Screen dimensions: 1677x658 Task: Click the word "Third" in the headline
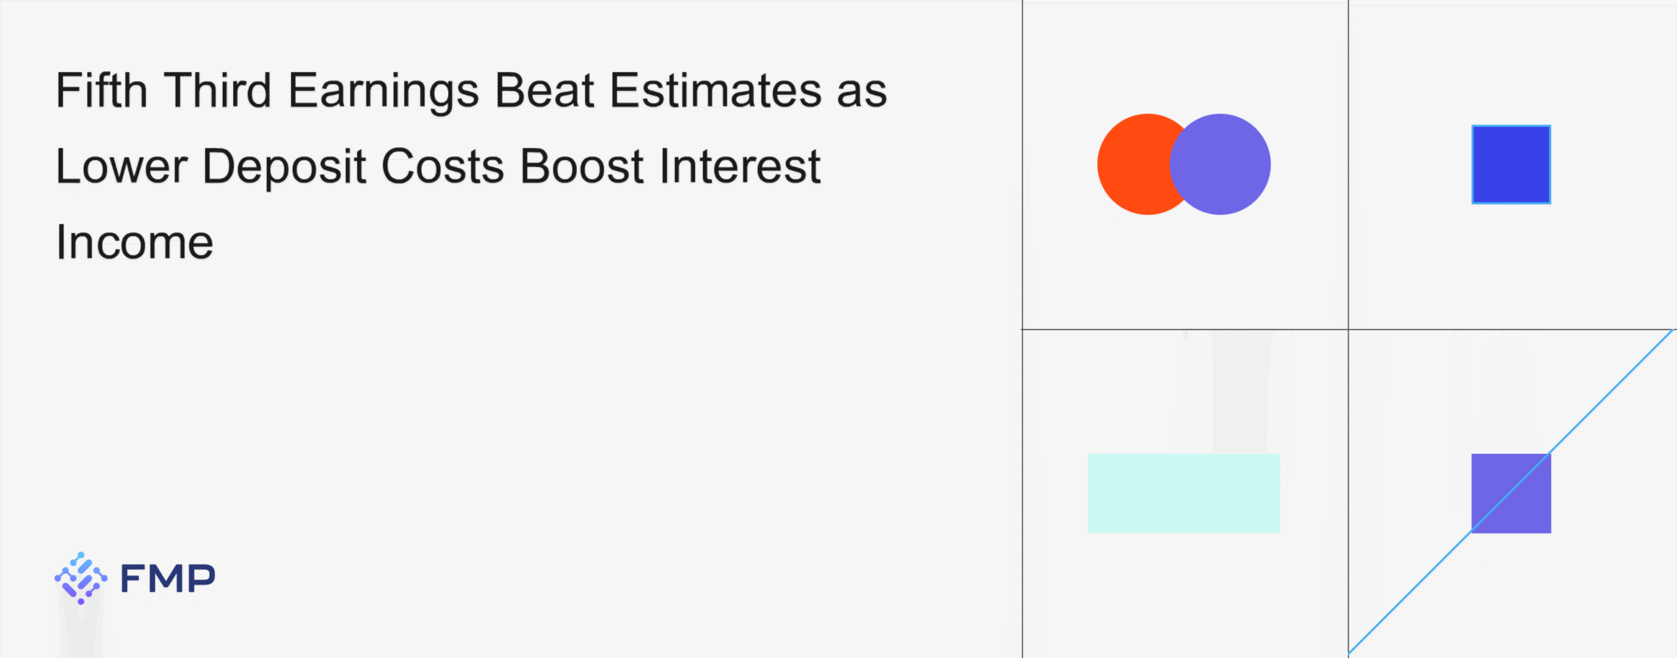(217, 90)
